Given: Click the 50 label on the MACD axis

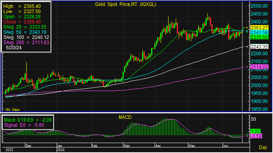Looking at the screenshot, I should (x=253, y=119).
